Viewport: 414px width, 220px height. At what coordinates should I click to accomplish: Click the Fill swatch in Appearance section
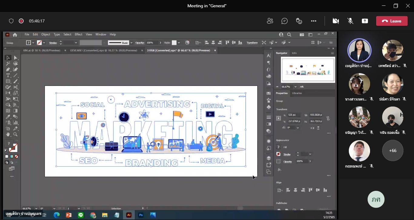click(279, 147)
